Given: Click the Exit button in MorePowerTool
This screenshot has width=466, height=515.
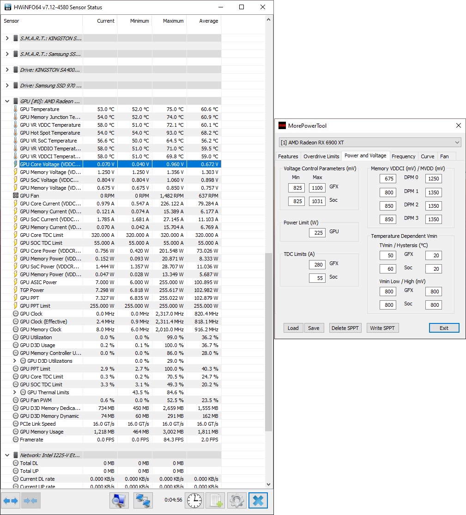Looking at the screenshot, I should (x=444, y=328).
